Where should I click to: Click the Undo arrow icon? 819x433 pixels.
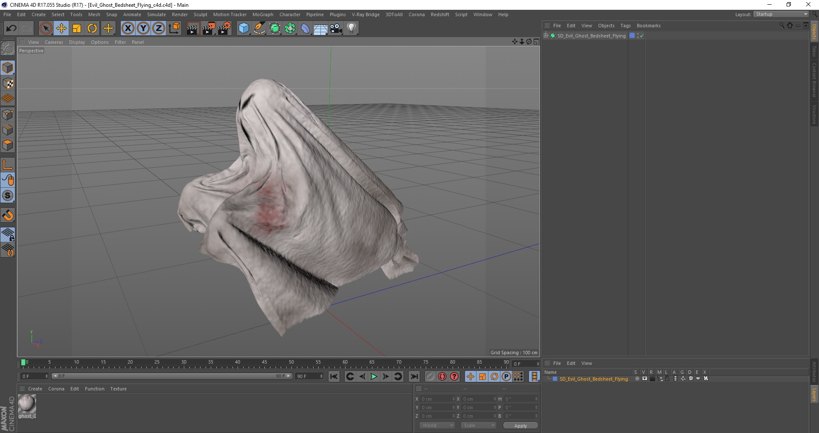pyautogui.click(x=11, y=29)
